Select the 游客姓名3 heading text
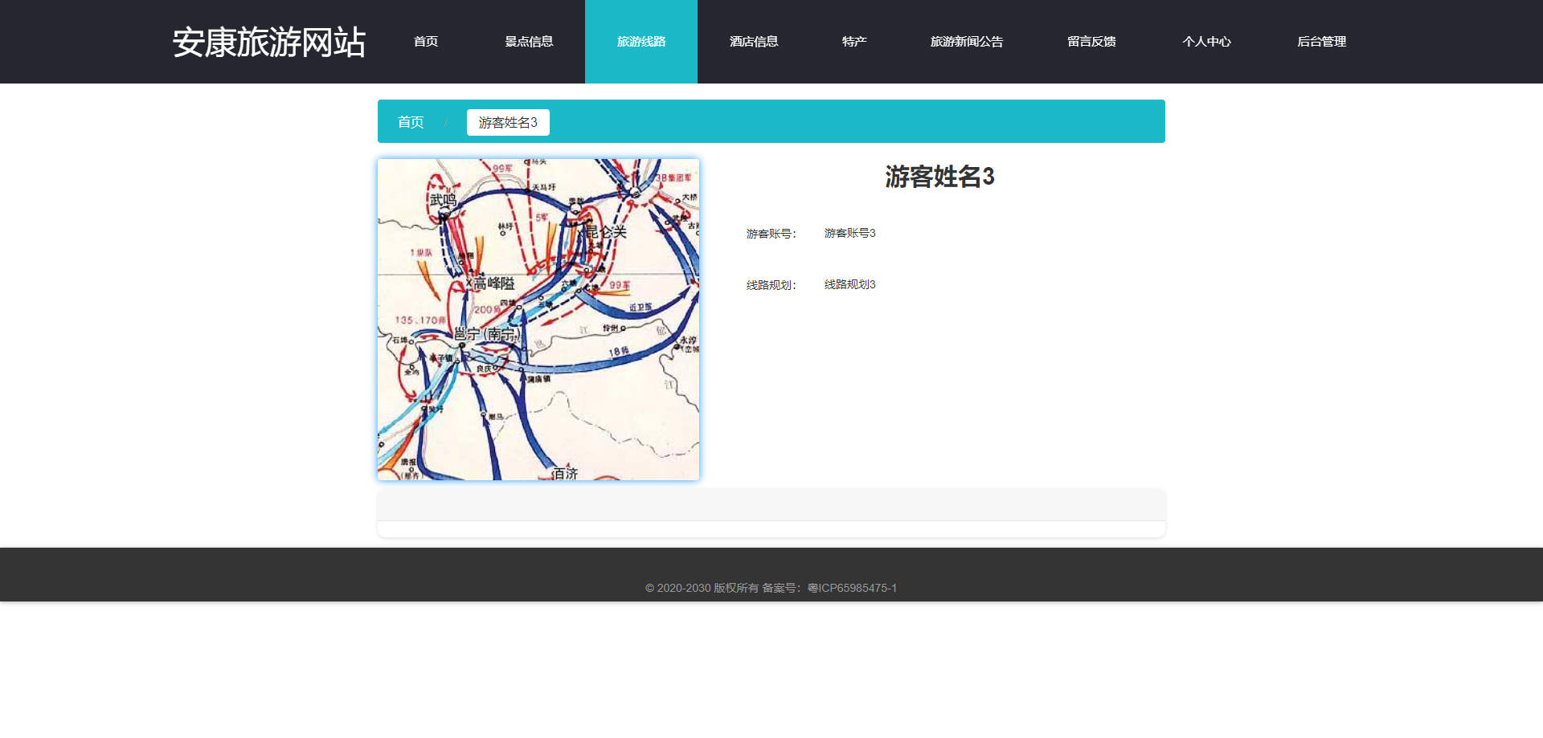Screen dimensions: 1543x738 (x=939, y=177)
